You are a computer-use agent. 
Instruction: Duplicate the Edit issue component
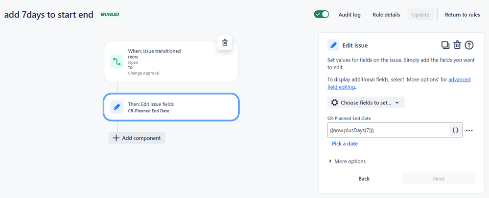(x=445, y=45)
